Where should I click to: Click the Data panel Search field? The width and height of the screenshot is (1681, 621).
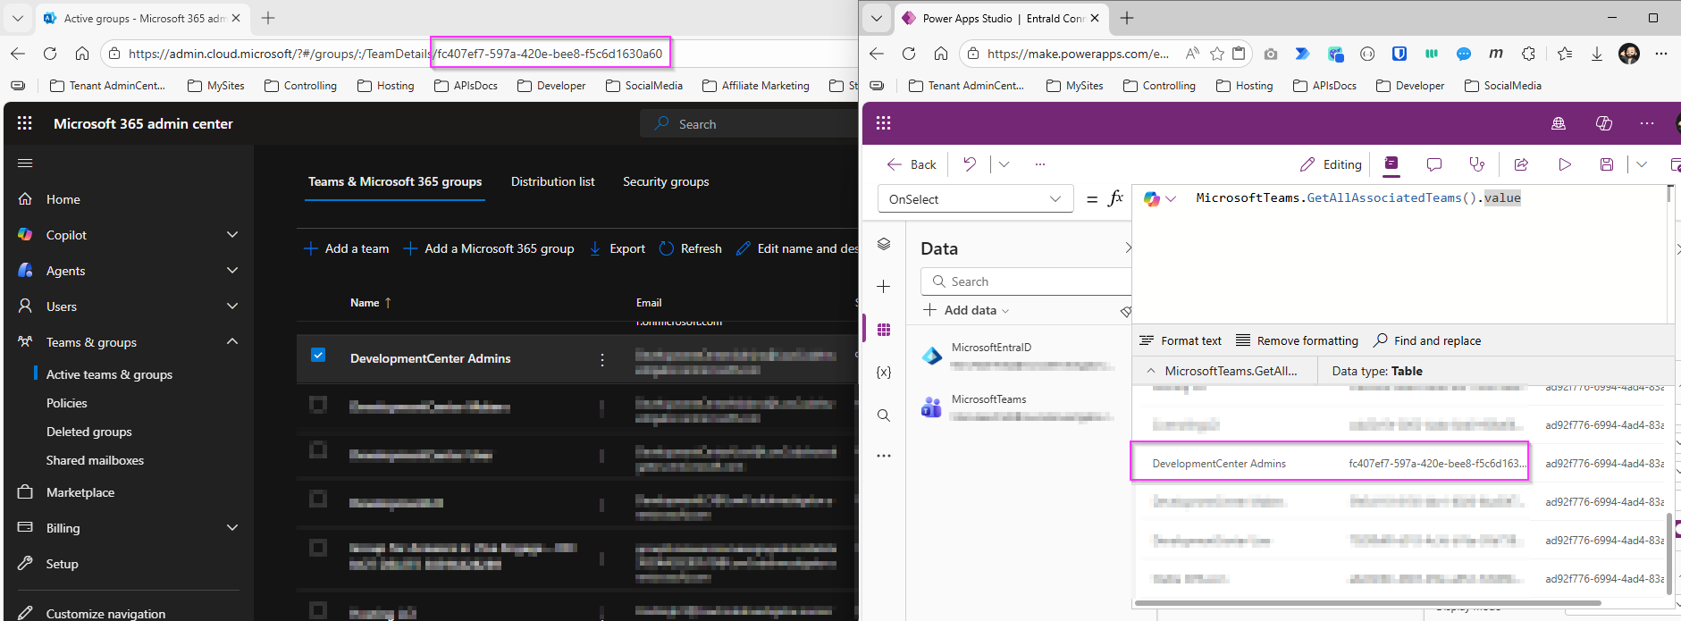(x=1028, y=281)
